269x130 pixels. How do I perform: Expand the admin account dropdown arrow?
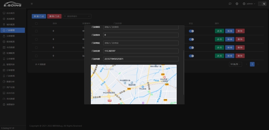pyautogui.click(x=255, y=4)
